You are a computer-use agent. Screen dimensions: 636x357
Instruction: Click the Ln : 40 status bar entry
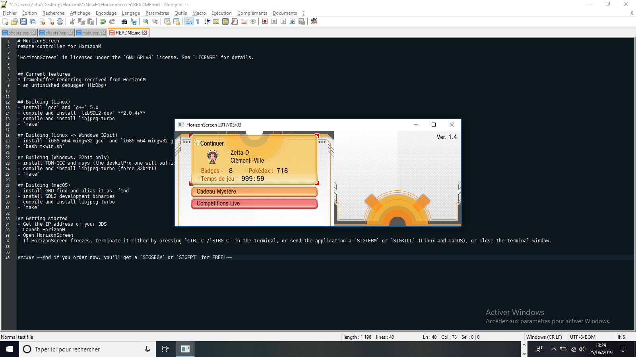(430, 337)
